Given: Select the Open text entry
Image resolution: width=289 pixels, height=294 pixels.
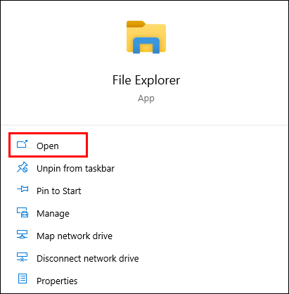Looking at the screenshot, I should coord(48,146).
